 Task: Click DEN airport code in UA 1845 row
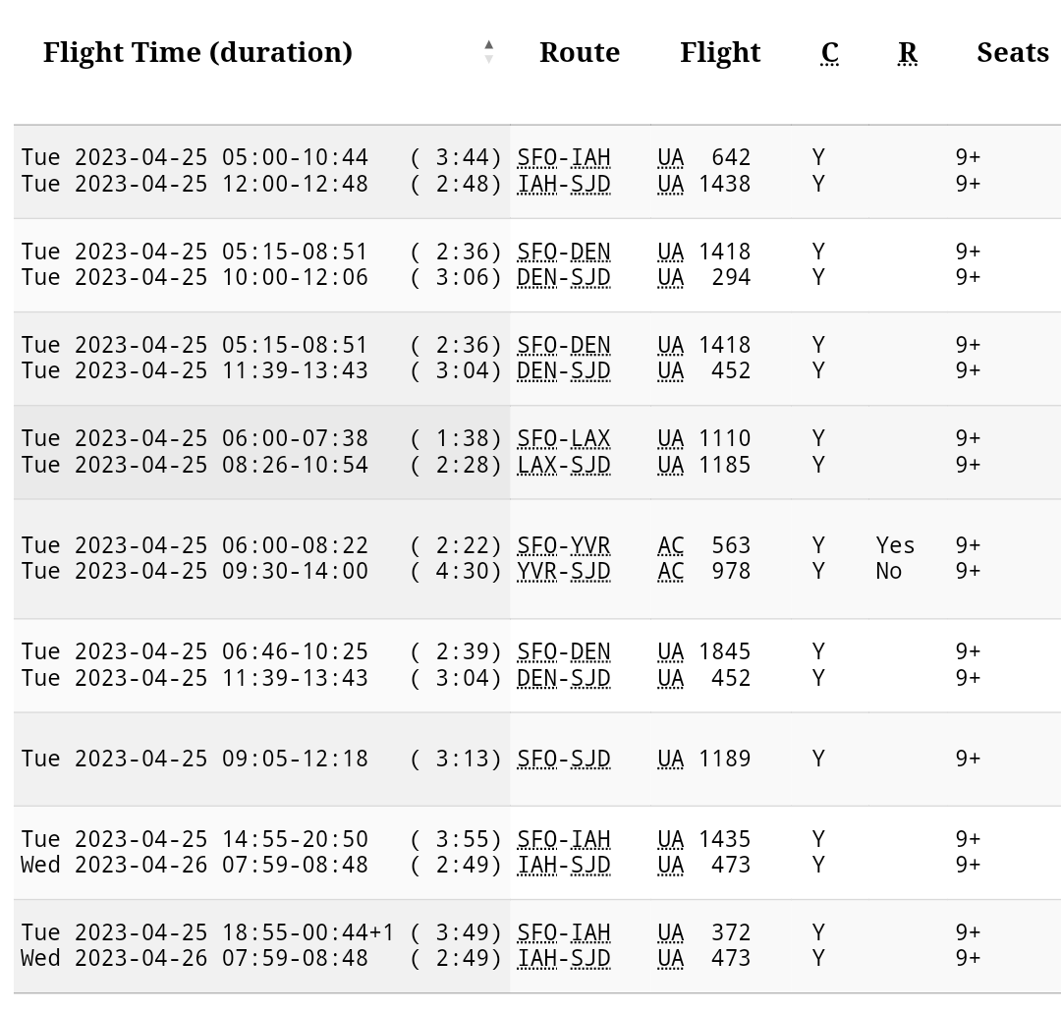tap(590, 651)
